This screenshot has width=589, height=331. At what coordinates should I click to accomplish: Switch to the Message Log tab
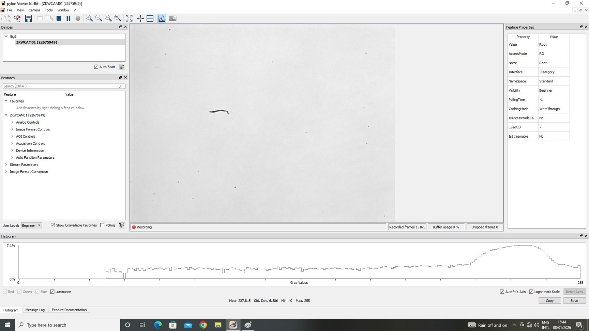pyautogui.click(x=35, y=310)
